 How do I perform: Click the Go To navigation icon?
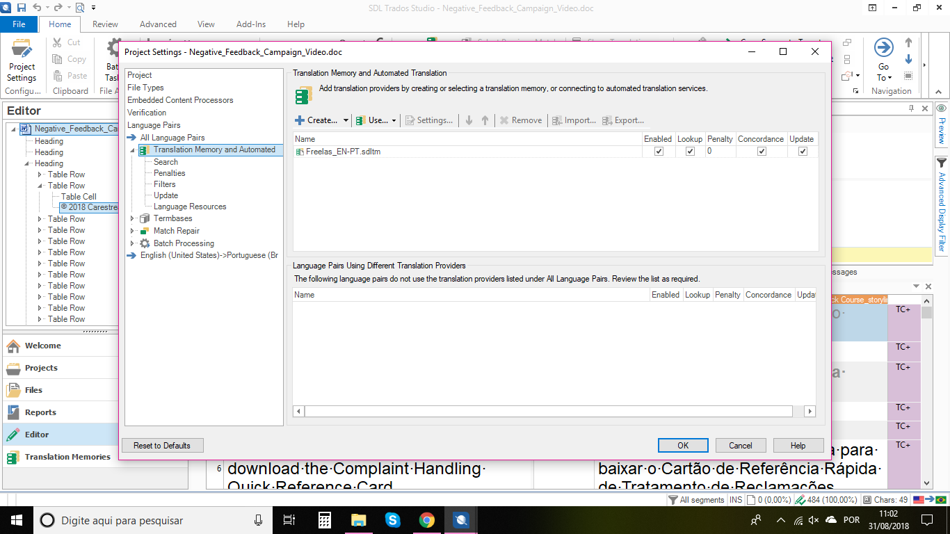tap(883, 47)
